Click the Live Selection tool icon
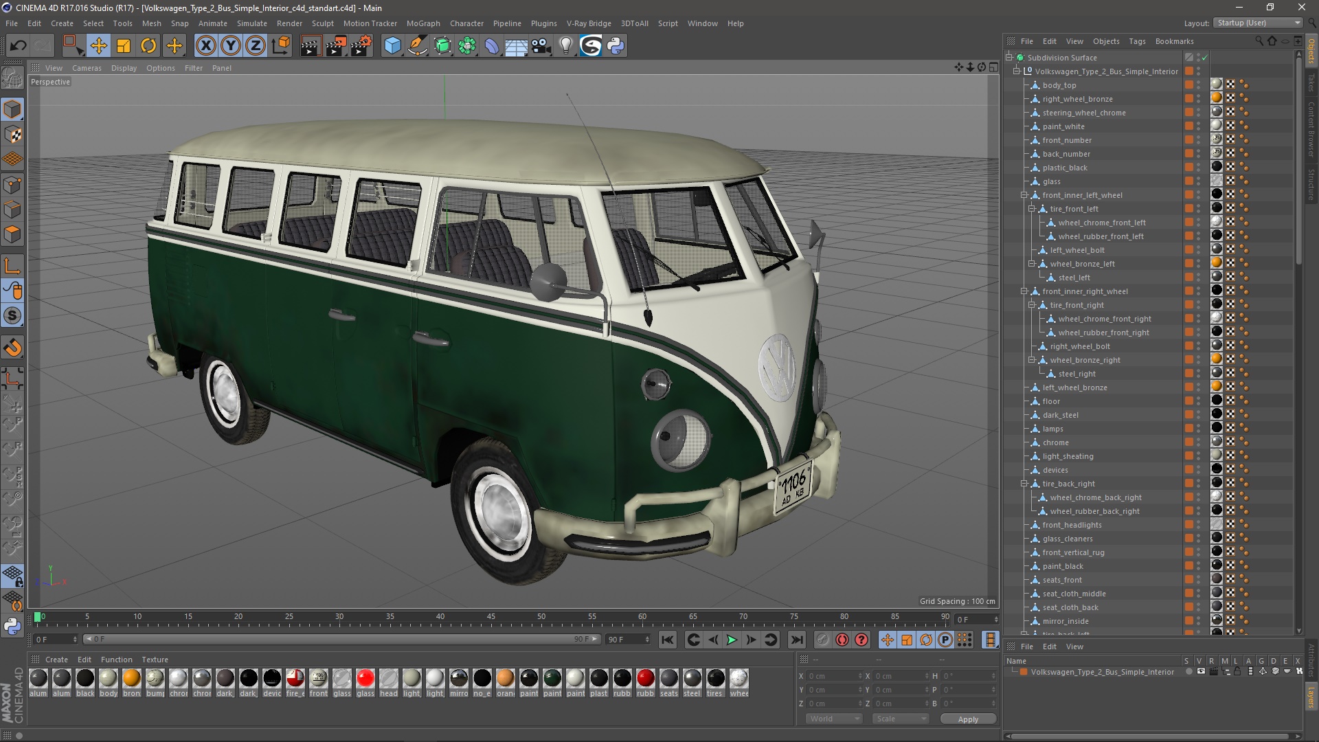 pos(74,46)
